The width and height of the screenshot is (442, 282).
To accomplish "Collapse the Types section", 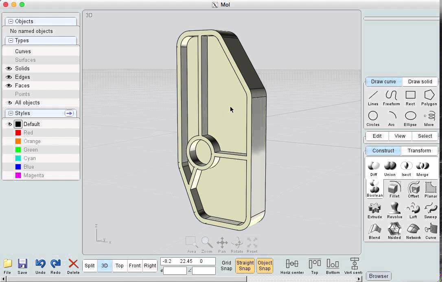I will tap(11, 41).
